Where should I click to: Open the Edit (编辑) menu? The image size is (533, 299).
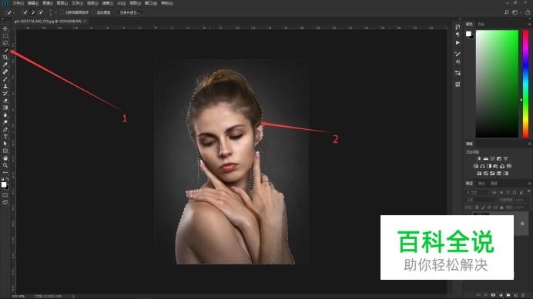32,3
